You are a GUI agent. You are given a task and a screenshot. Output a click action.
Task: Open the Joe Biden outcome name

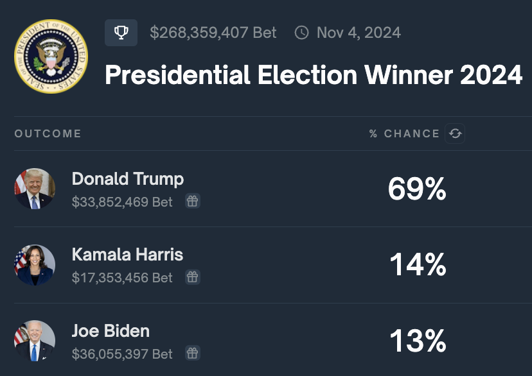coord(111,331)
